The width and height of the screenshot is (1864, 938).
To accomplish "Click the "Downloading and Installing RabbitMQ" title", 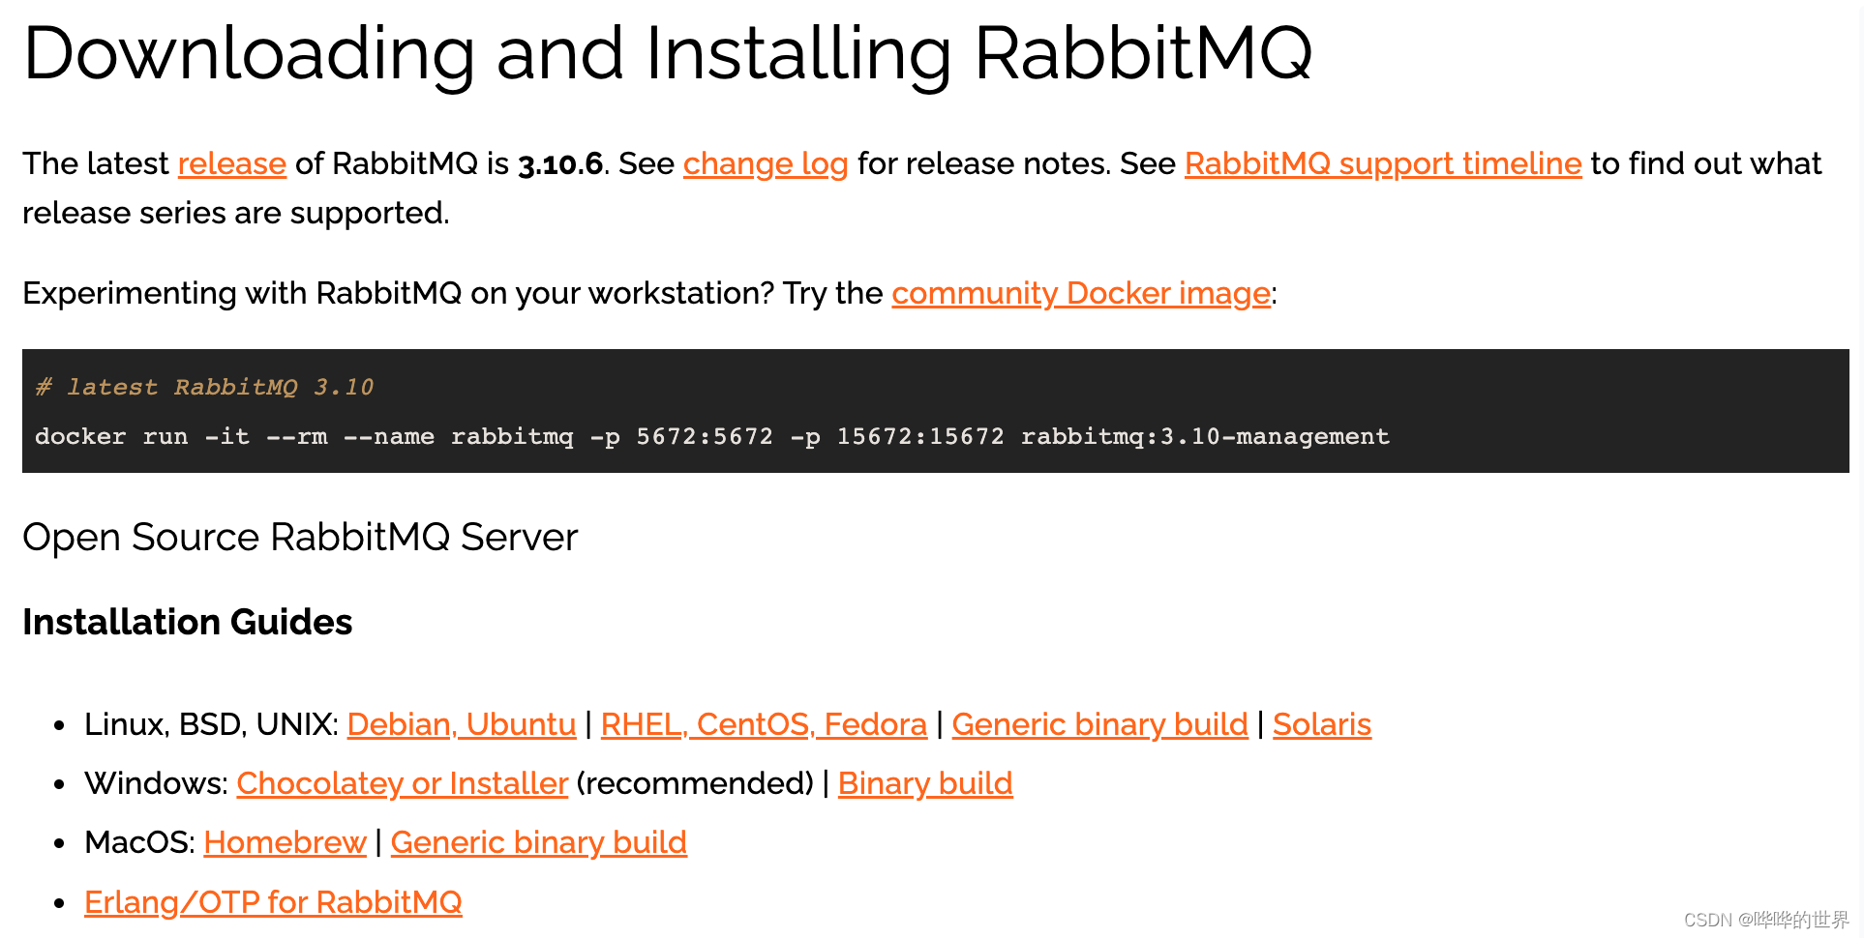I will [x=667, y=54].
